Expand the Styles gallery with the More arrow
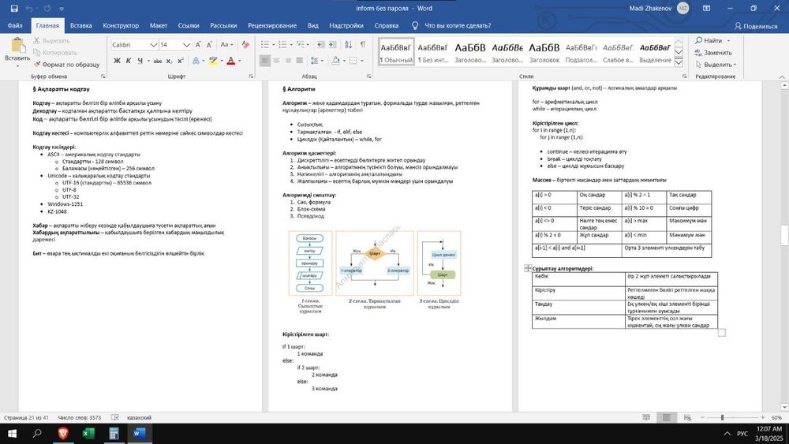The image size is (789, 444). pyautogui.click(x=679, y=63)
